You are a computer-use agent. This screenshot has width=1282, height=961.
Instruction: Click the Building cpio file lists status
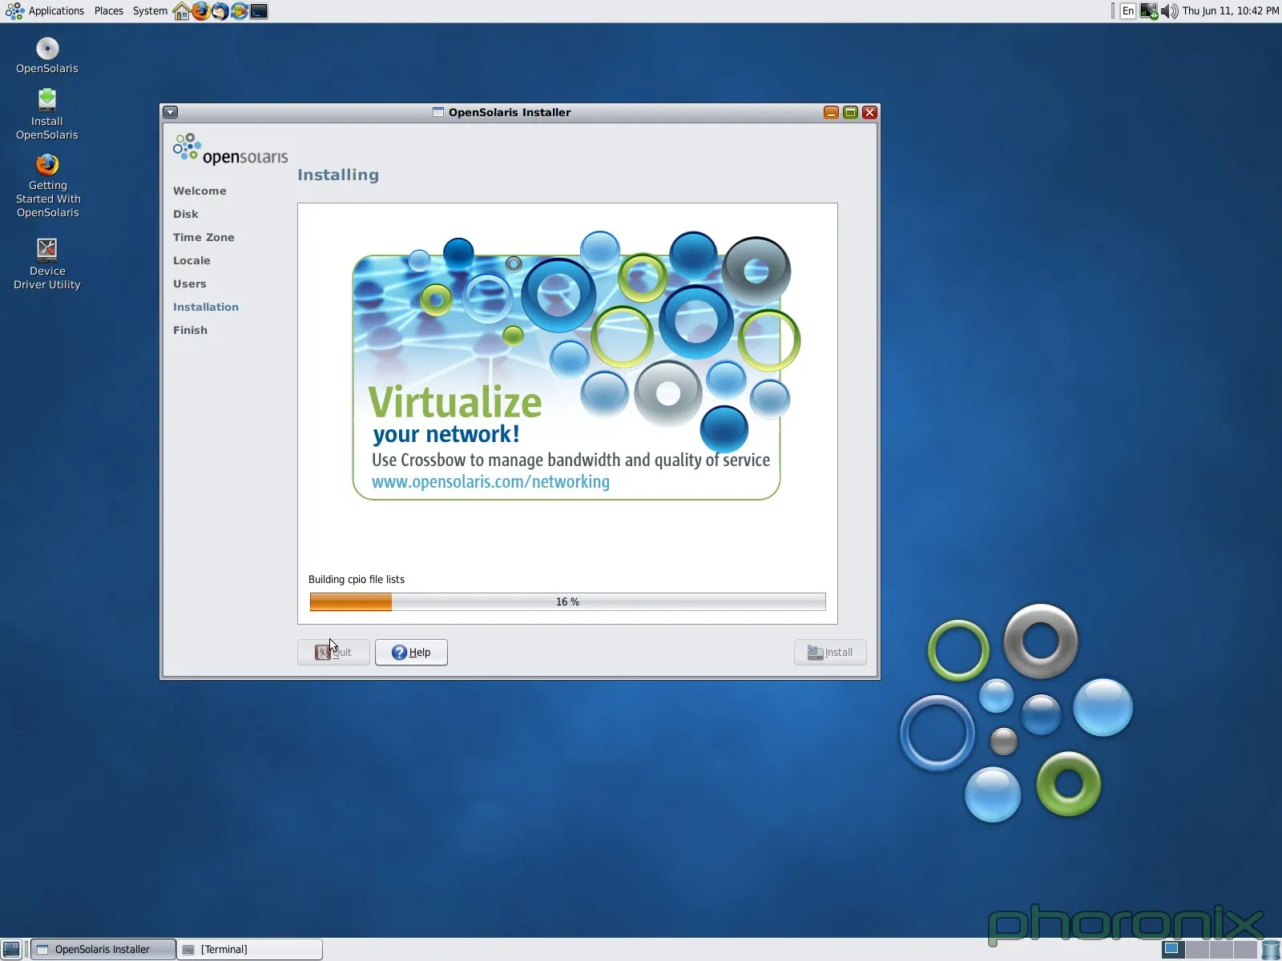357,579
